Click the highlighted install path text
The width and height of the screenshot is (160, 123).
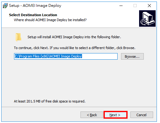(48, 56)
